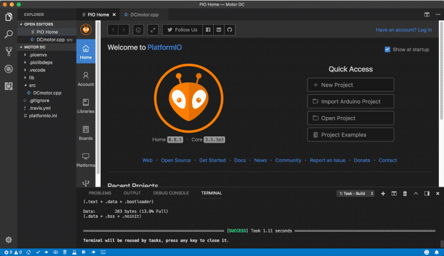Open Manage gear icon at bottom left

coord(9,239)
